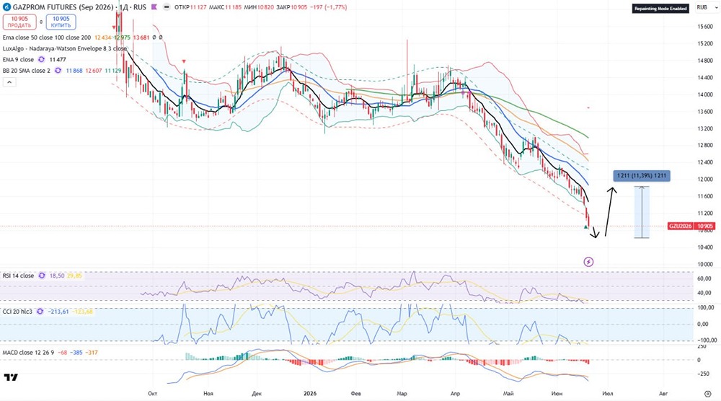Click the 14 000 price axis level
The height and width of the screenshot is (401, 721).
coord(705,94)
